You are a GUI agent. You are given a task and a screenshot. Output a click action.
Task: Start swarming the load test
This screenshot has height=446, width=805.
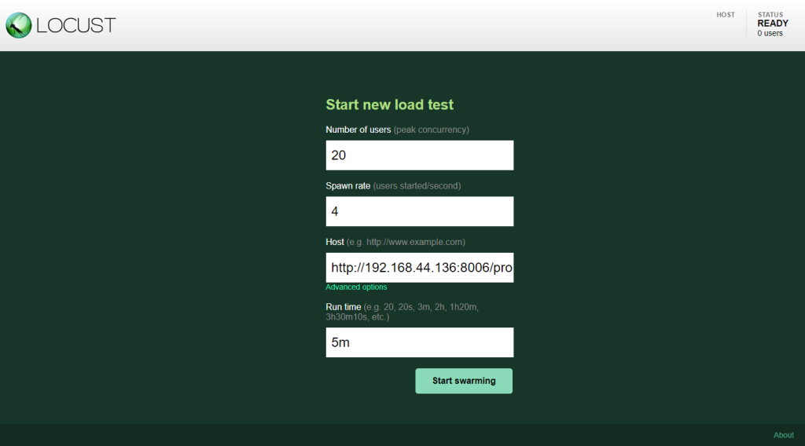464,381
